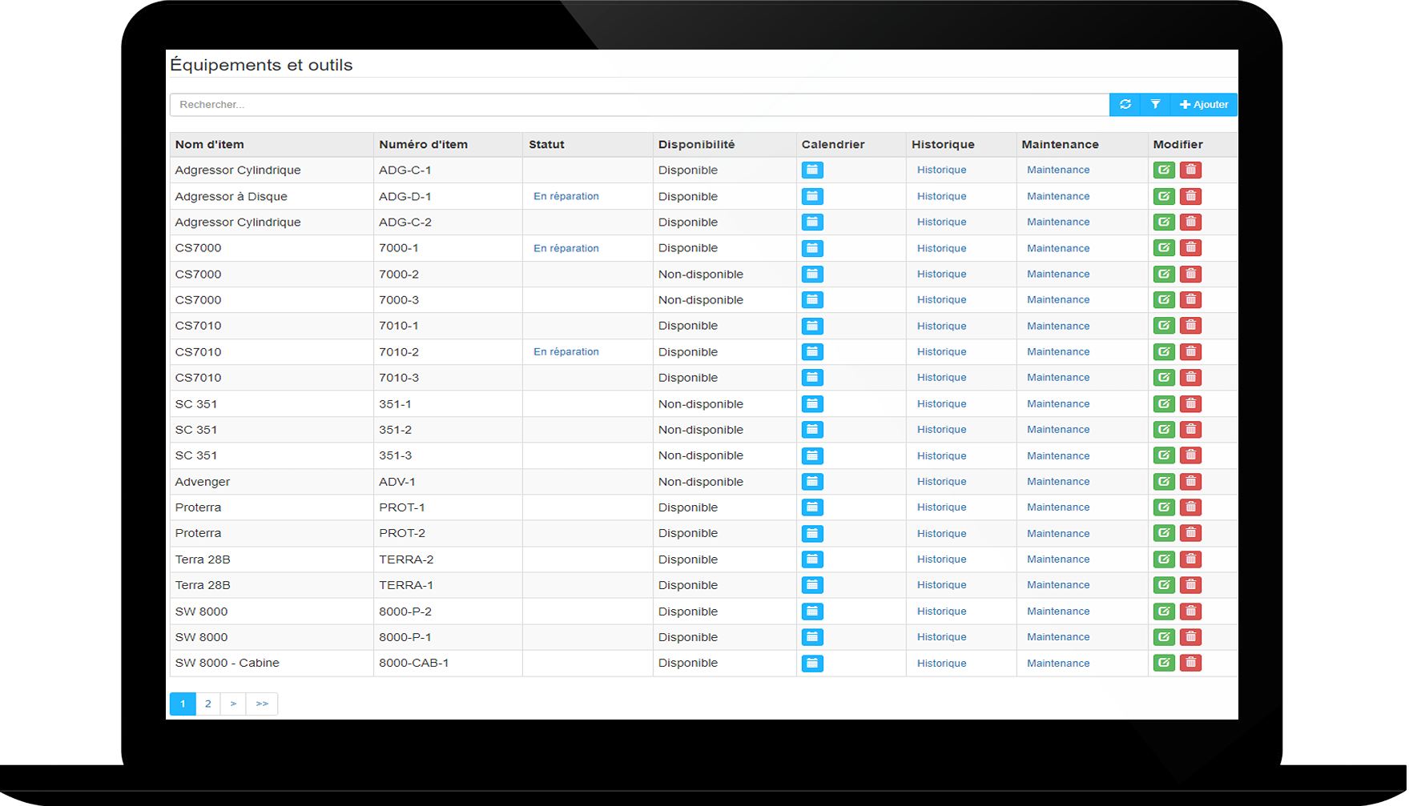Open Historique link for 7000-1
This screenshot has height=806, width=1409.
941,248
